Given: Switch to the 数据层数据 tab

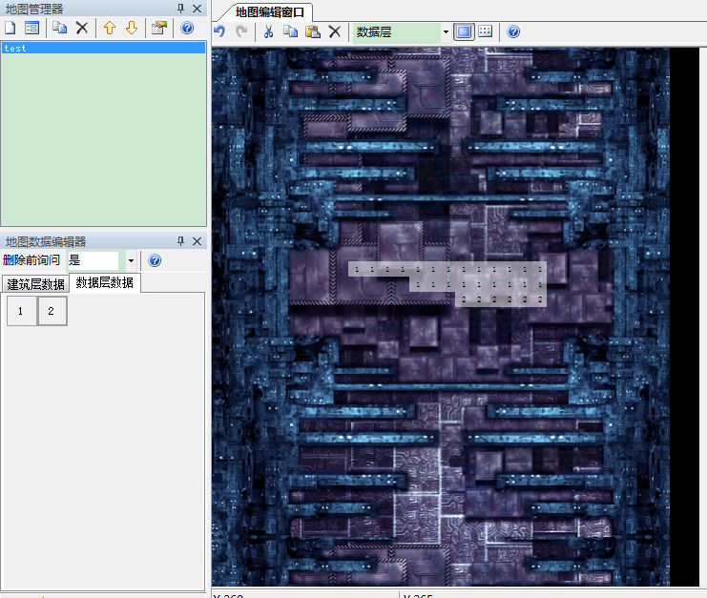Looking at the screenshot, I should point(105,282).
